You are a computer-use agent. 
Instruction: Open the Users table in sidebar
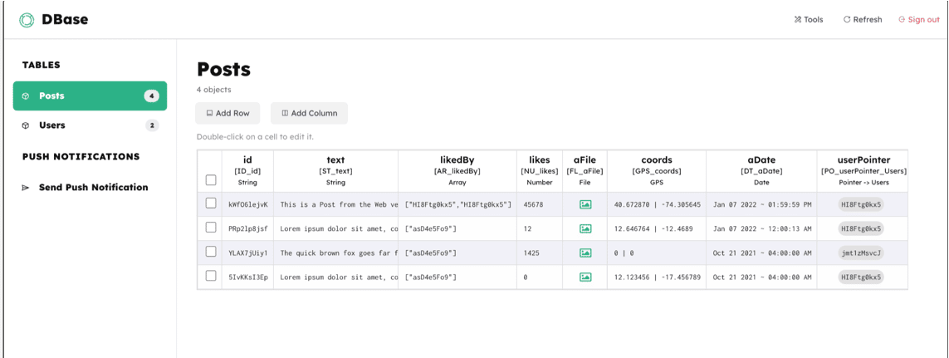pos(90,125)
